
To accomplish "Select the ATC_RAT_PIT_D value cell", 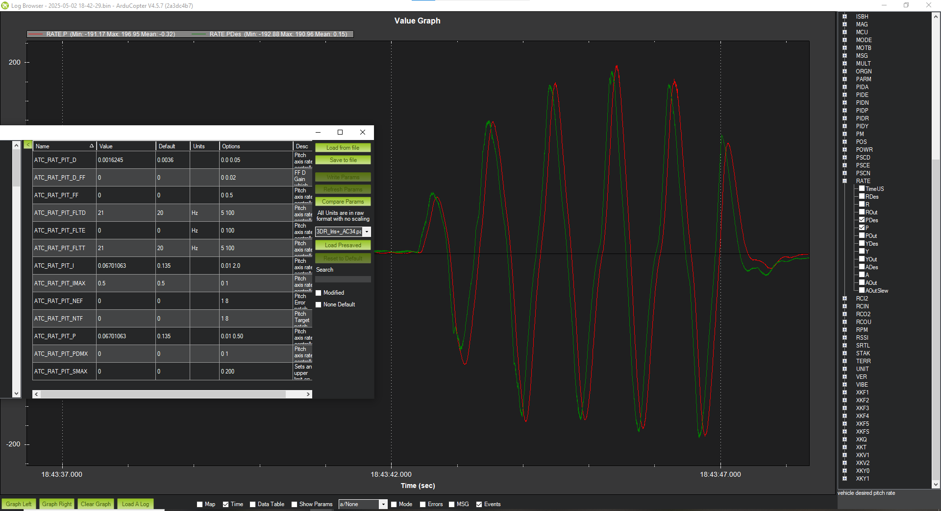I will coord(126,160).
